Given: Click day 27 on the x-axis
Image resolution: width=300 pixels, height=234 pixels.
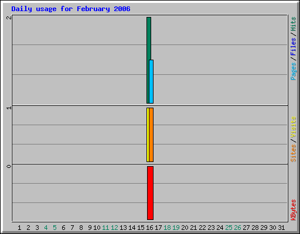Looking at the screenshot, I should point(246,228).
